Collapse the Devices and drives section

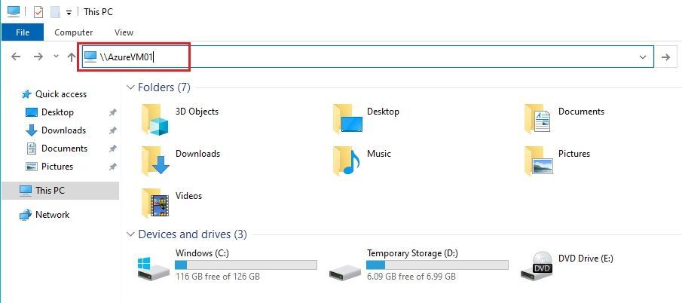130,234
